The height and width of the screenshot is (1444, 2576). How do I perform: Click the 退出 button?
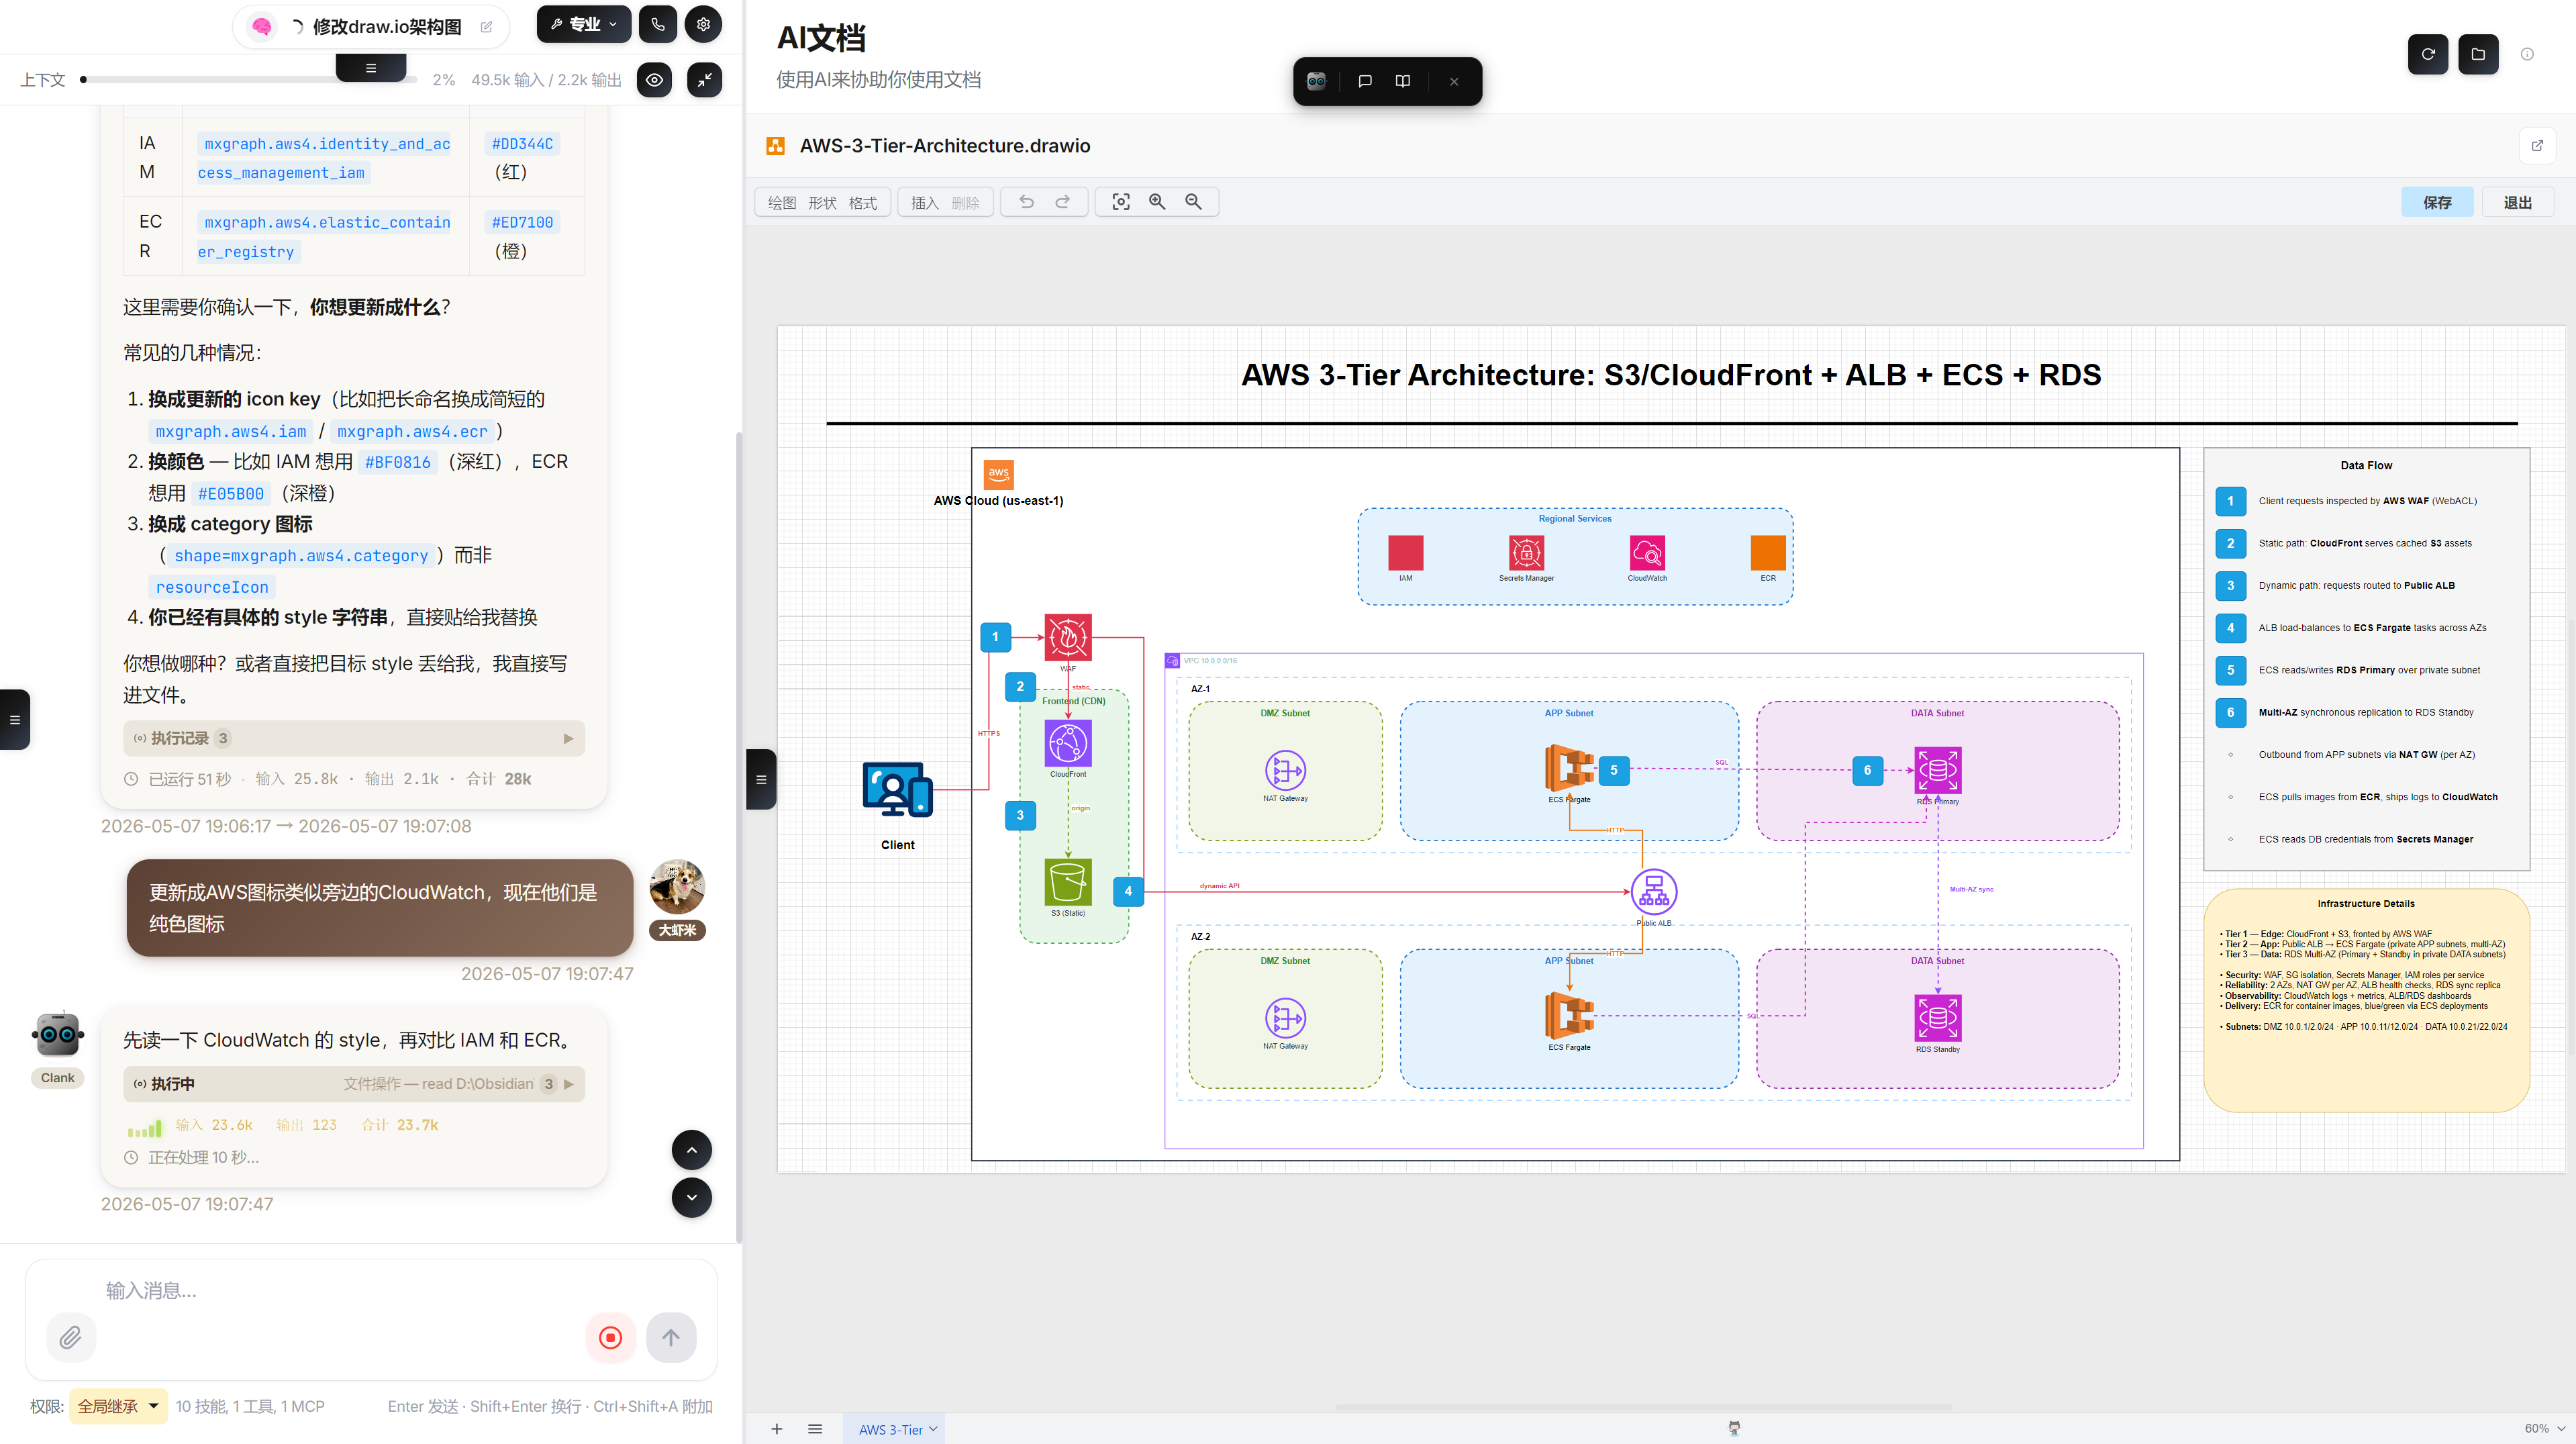pos(2518,202)
